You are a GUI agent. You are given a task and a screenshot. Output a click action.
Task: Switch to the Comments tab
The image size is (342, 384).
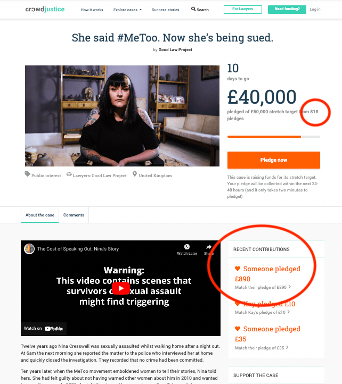(74, 215)
